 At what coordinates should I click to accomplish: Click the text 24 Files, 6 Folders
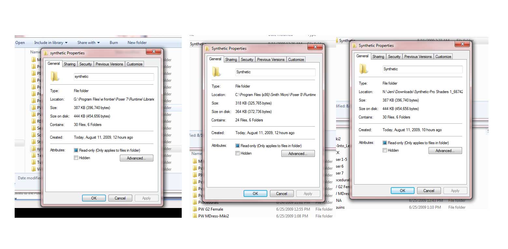249,120
